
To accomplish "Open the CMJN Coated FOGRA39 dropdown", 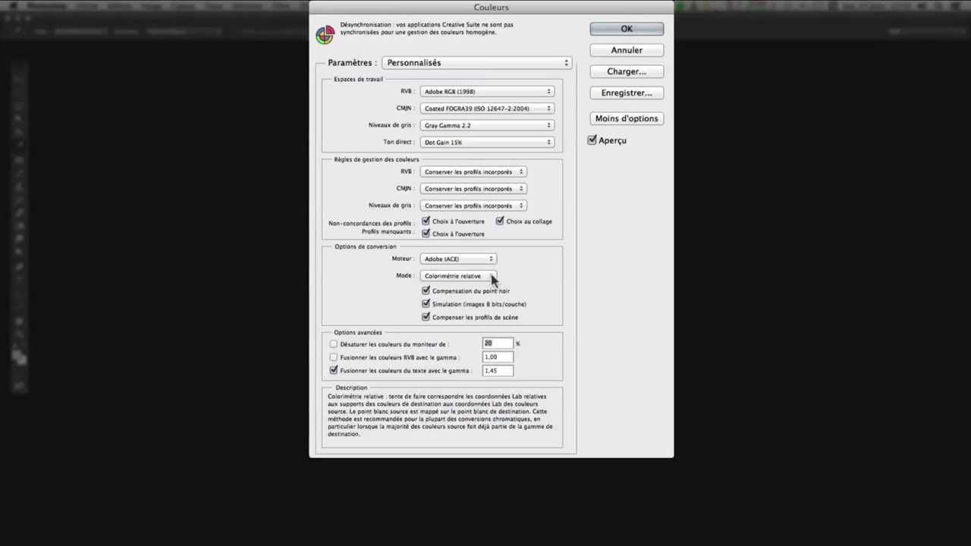I will 487,108.
